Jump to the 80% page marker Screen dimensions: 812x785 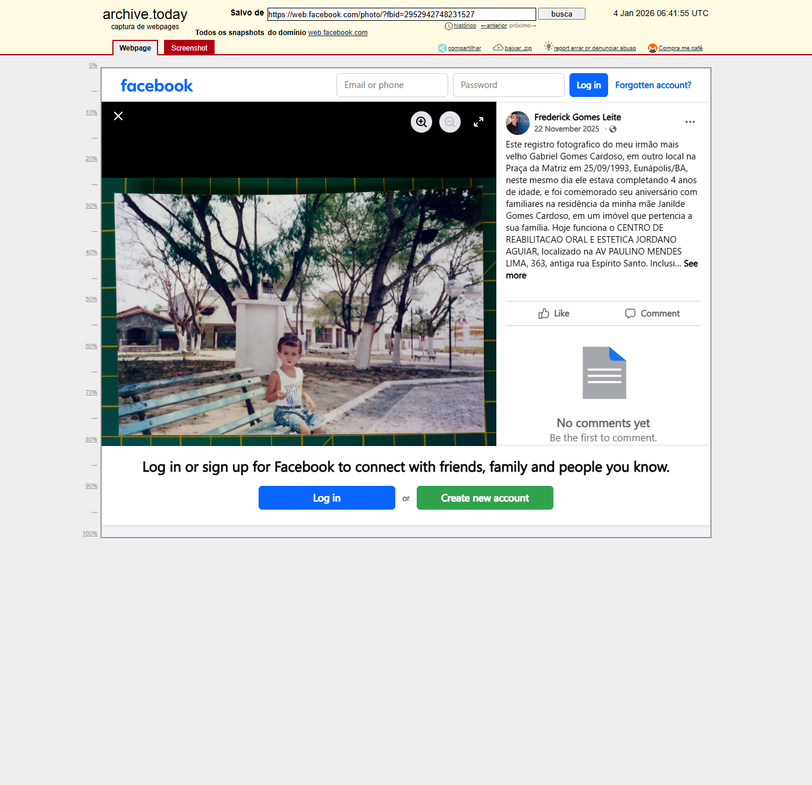pos(92,439)
